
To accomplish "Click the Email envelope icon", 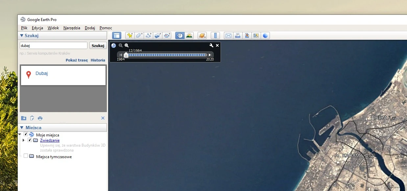I will (228, 36).
